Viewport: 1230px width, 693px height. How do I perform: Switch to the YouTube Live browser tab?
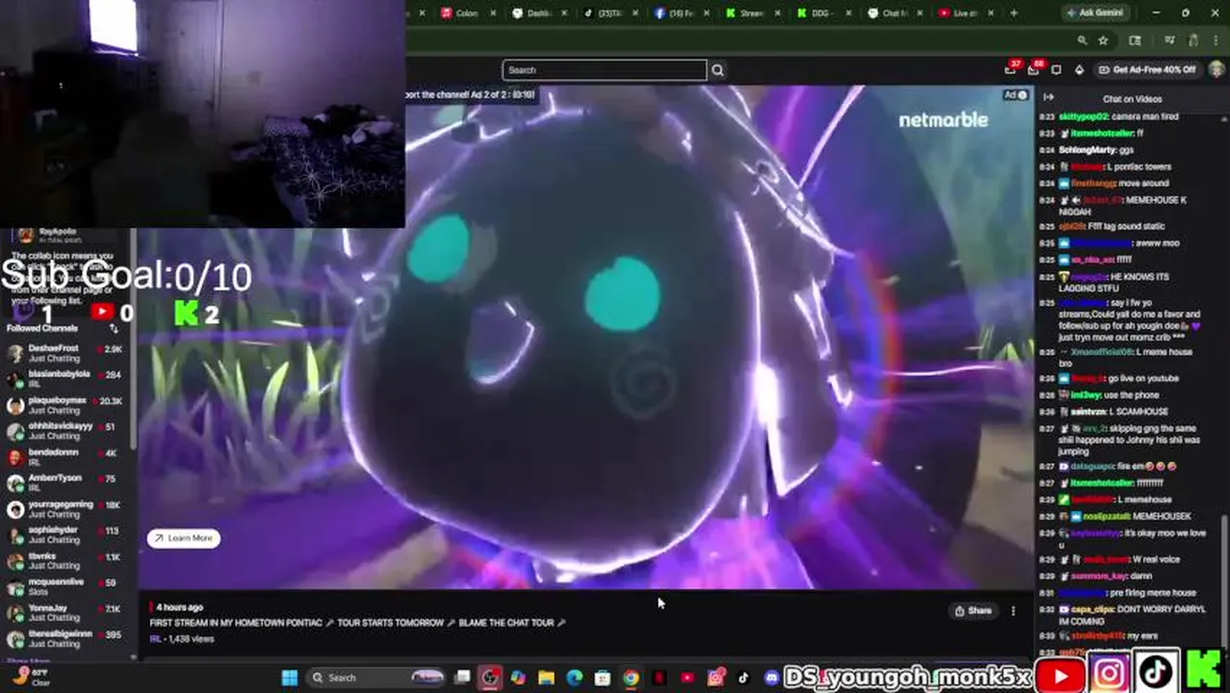(x=965, y=13)
